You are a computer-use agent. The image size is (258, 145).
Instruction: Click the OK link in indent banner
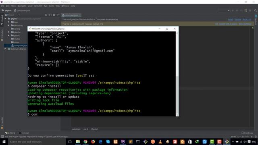[217, 24]
